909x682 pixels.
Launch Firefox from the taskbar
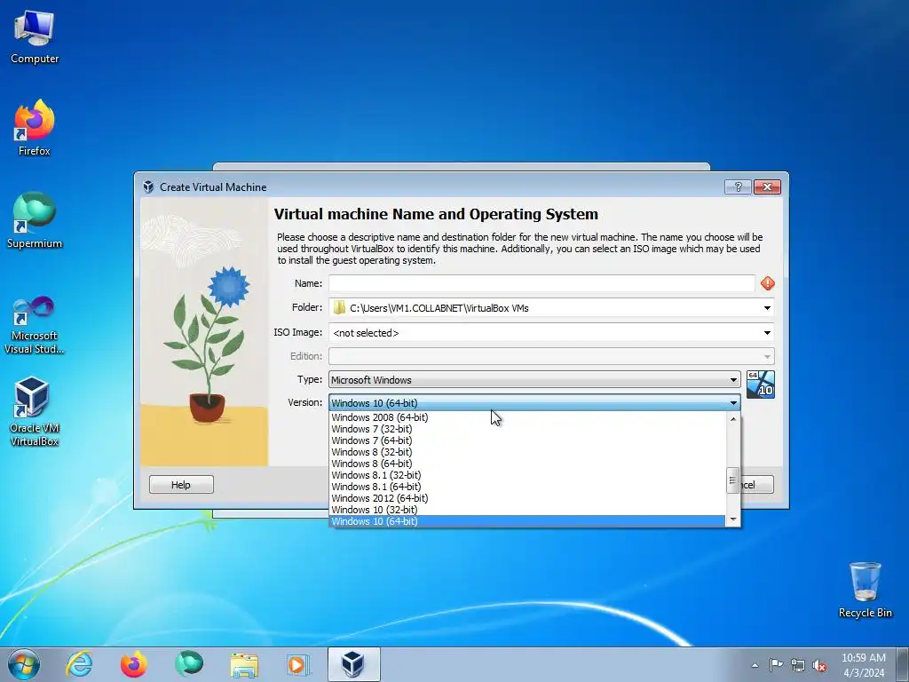click(134, 664)
